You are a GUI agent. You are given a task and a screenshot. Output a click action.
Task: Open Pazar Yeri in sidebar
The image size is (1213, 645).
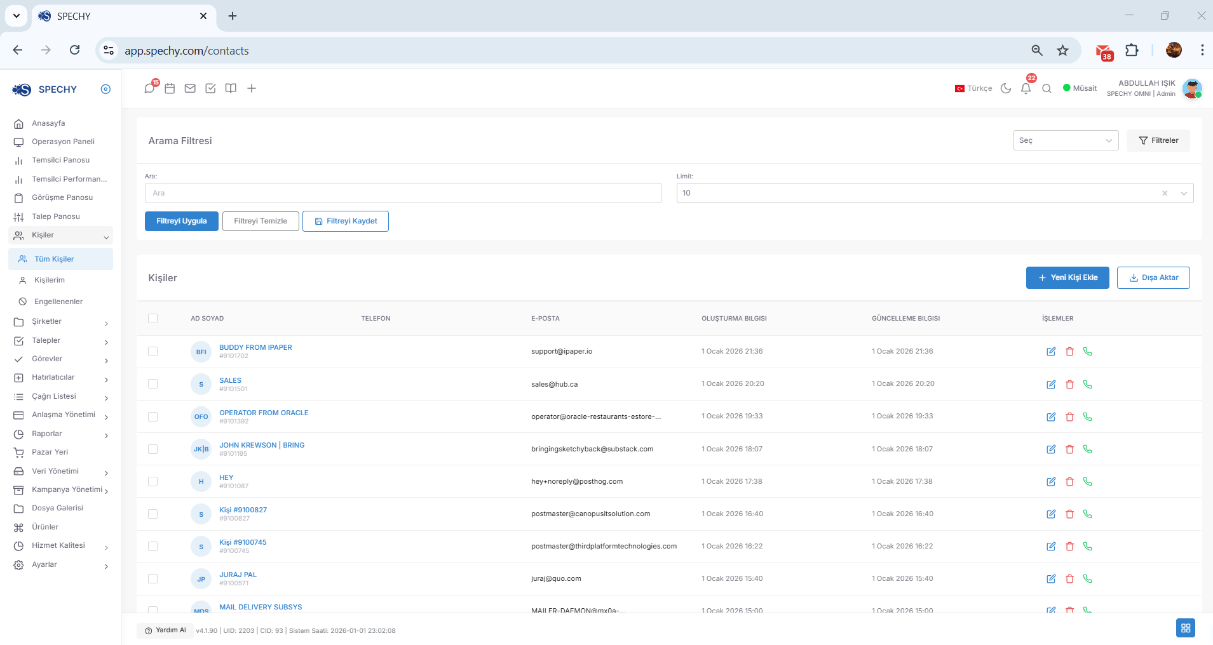point(50,452)
